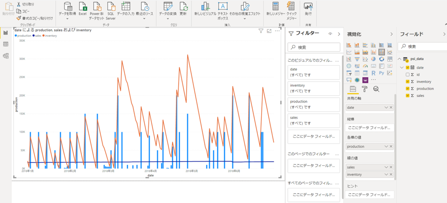This screenshot has width=447, height=203.
Task: Open dropdown on production column value
Action: click(x=386, y=146)
